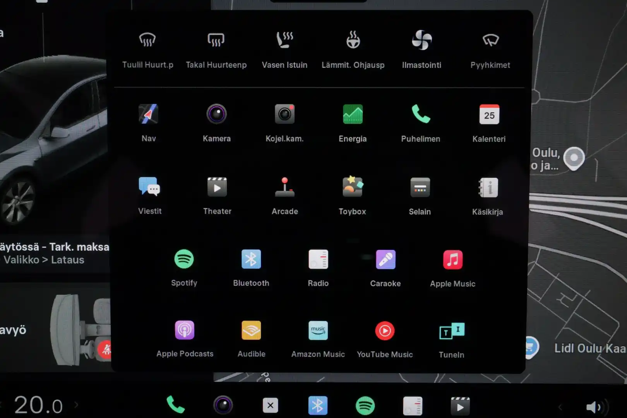Tap the camera icon in bottom bar
The width and height of the screenshot is (627, 418).
(223, 405)
